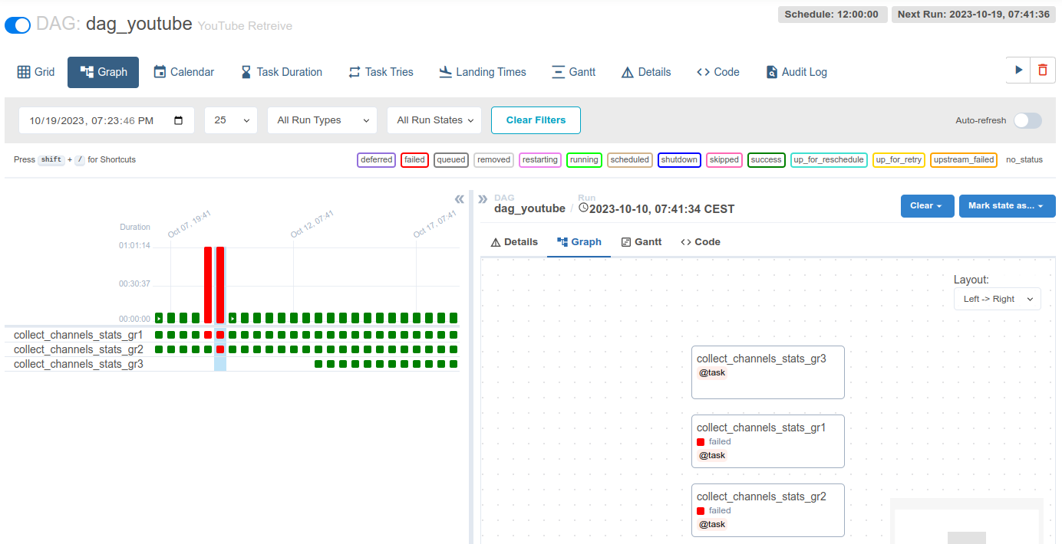Click the upstream_failed legend badge
This screenshot has width=1062, height=544.
[963, 160]
